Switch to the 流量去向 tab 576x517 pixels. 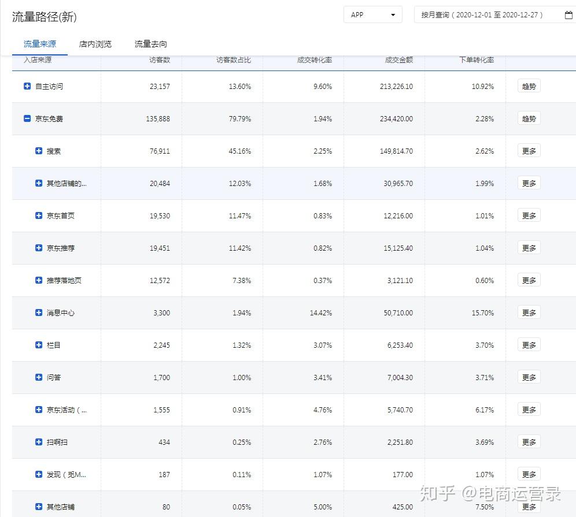[x=150, y=44]
